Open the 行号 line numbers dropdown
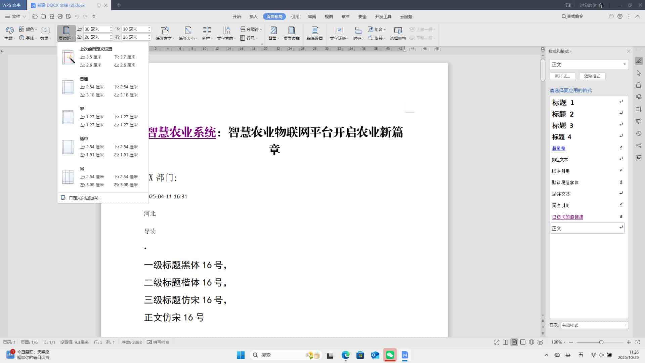Image resolution: width=645 pixels, height=363 pixels. [249, 38]
